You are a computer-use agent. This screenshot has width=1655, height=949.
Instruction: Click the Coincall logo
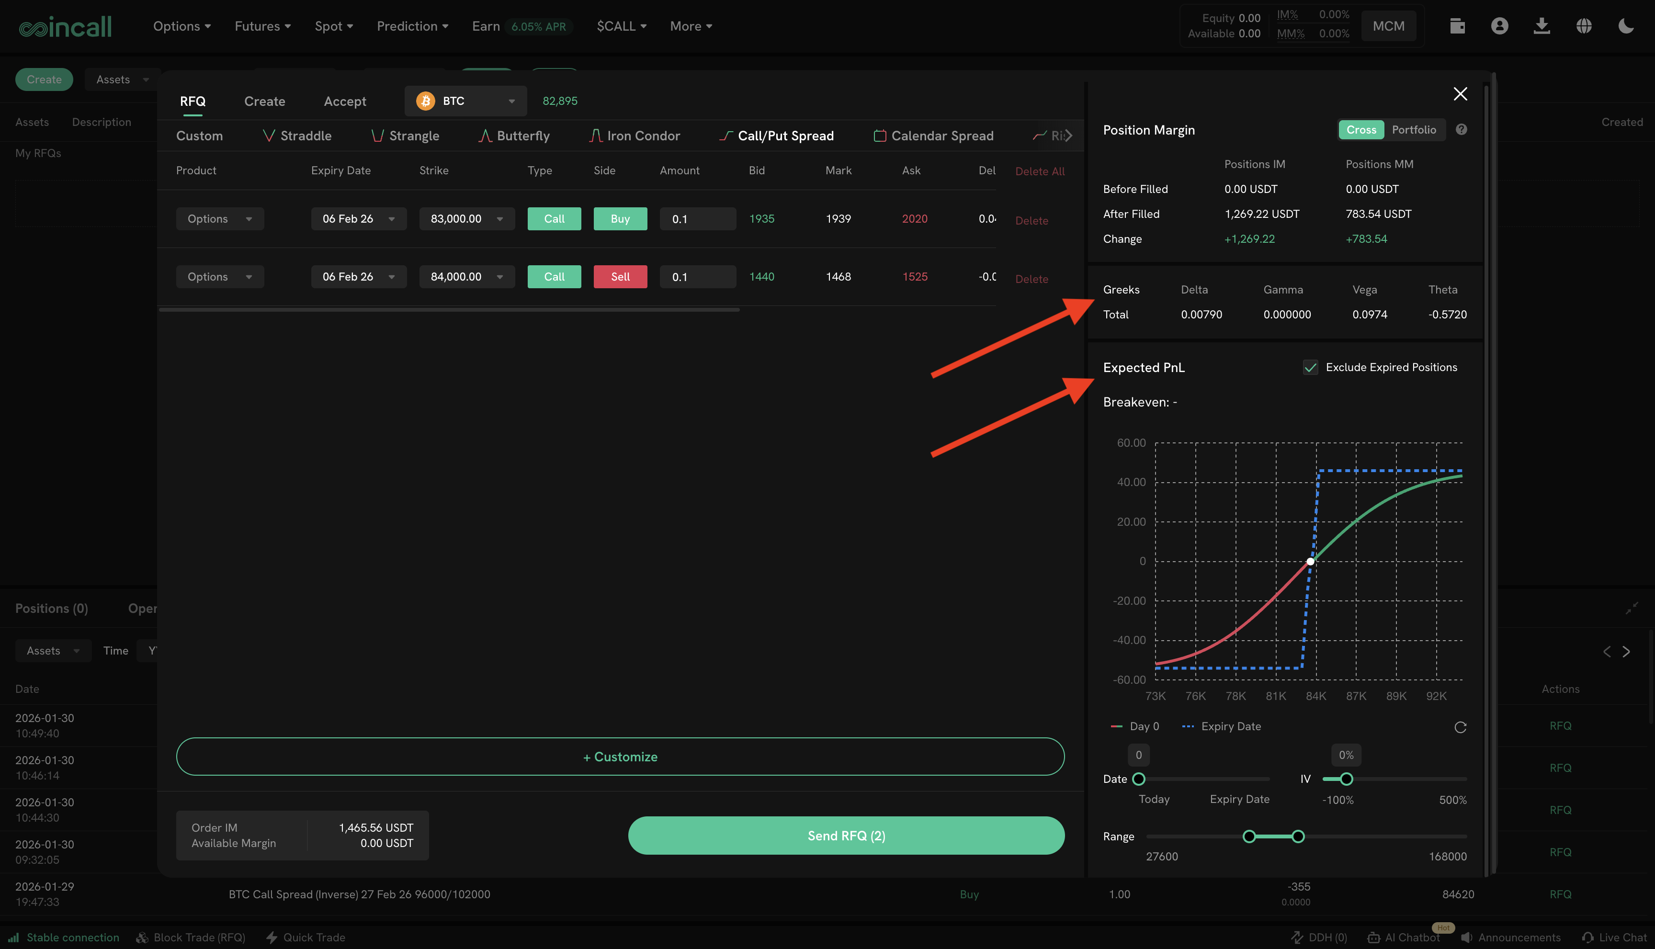point(65,27)
